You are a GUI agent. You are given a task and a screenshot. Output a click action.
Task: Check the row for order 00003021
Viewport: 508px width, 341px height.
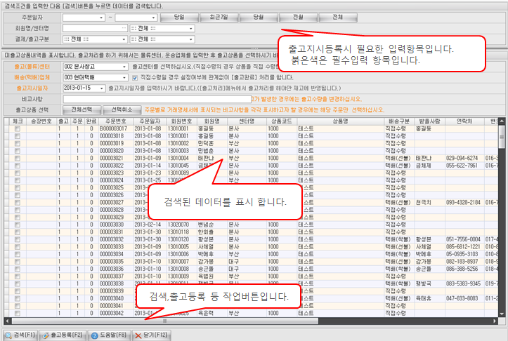coord(18,158)
